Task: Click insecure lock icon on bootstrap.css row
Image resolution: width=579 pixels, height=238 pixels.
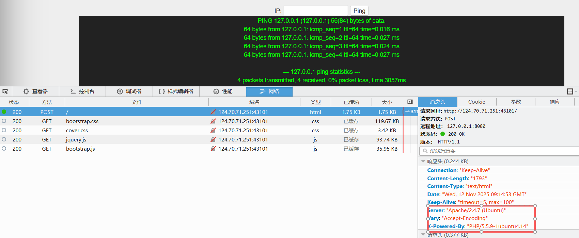Action: pos(213,121)
